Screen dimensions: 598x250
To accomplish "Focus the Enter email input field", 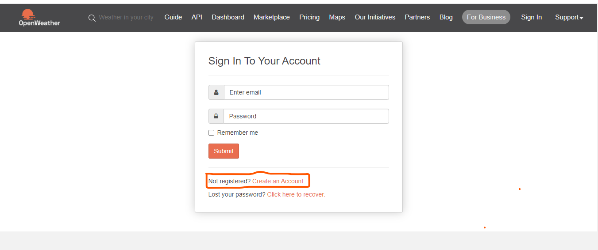I will pos(306,92).
